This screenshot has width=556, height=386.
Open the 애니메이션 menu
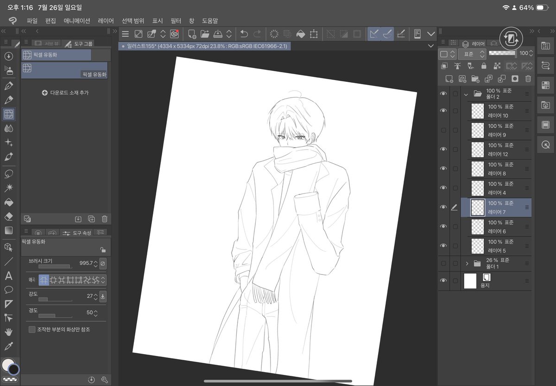click(77, 21)
